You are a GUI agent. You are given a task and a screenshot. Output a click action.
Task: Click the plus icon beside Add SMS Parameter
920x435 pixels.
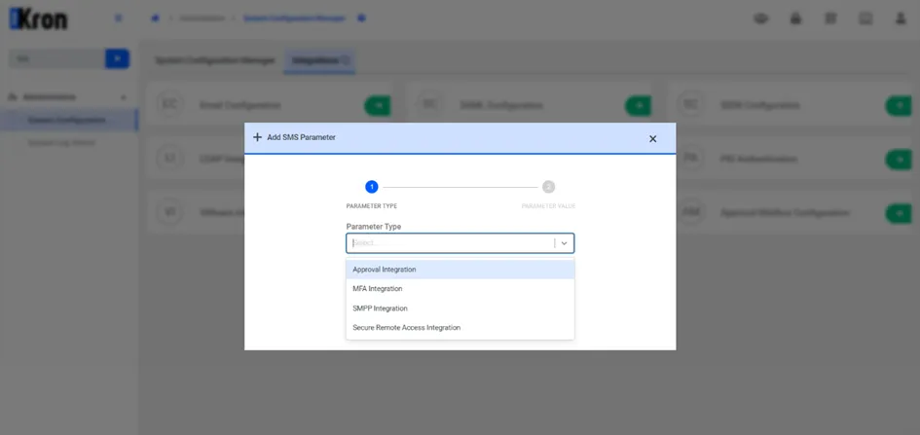pos(257,137)
